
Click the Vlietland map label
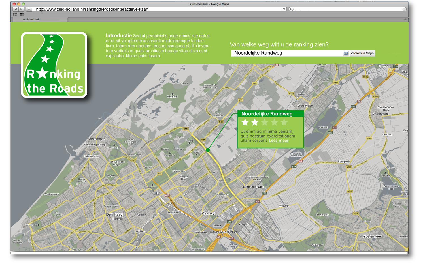tap(323, 128)
